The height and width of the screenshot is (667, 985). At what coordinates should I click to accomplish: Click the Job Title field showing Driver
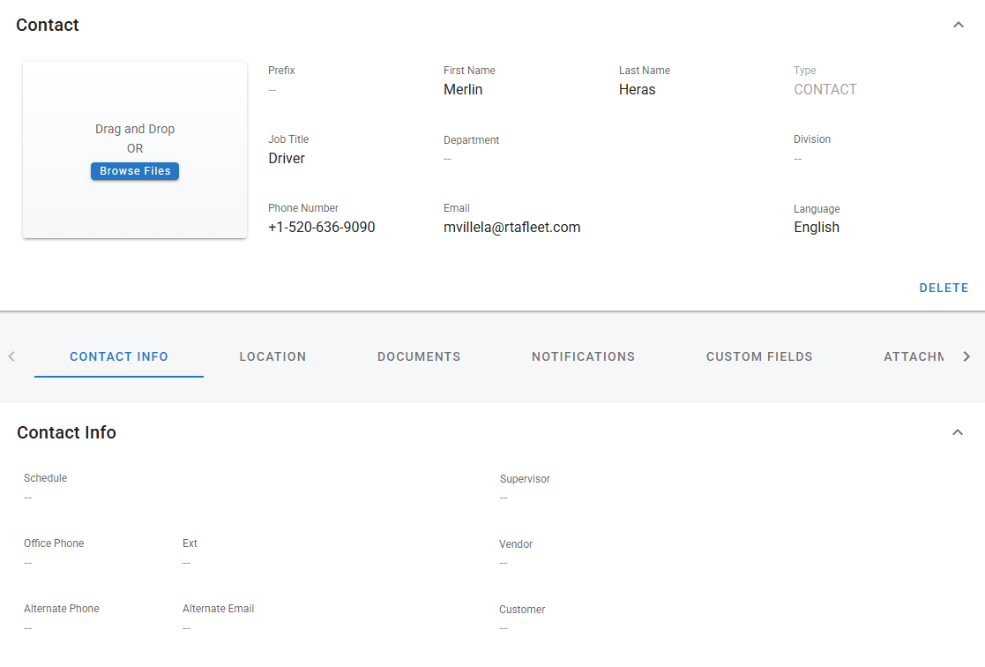pos(287,158)
